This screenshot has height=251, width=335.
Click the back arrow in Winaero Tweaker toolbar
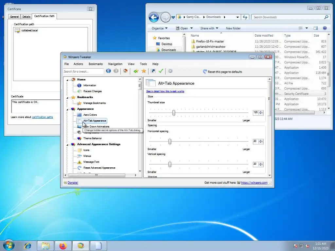[108, 71]
